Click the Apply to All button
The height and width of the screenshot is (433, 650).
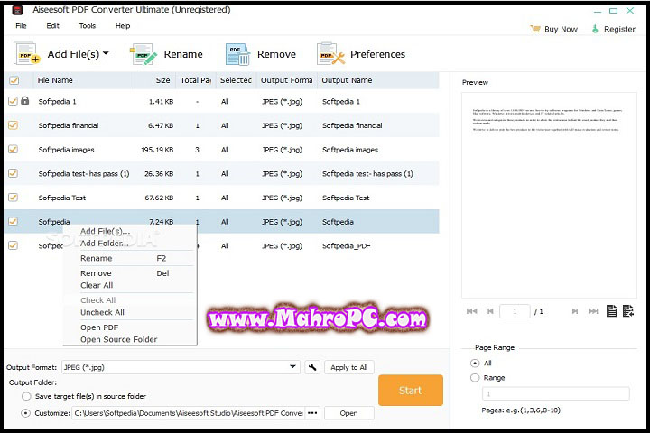click(349, 367)
